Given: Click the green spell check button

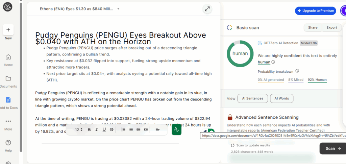Looking at the screenshot, I should click(176, 130).
